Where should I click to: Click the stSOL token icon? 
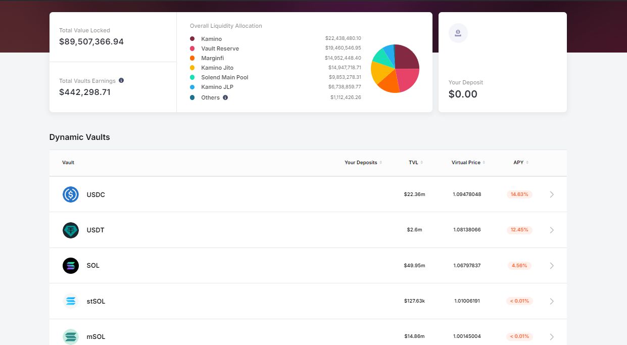click(x=71, y=301)
